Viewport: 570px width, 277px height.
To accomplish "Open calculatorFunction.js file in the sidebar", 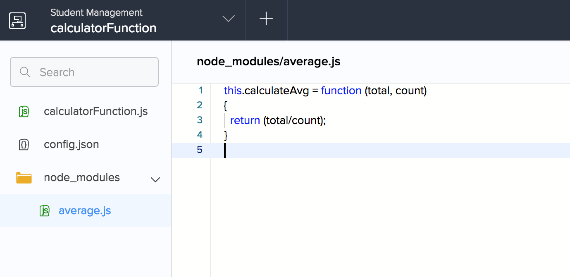I will point(95,112).
